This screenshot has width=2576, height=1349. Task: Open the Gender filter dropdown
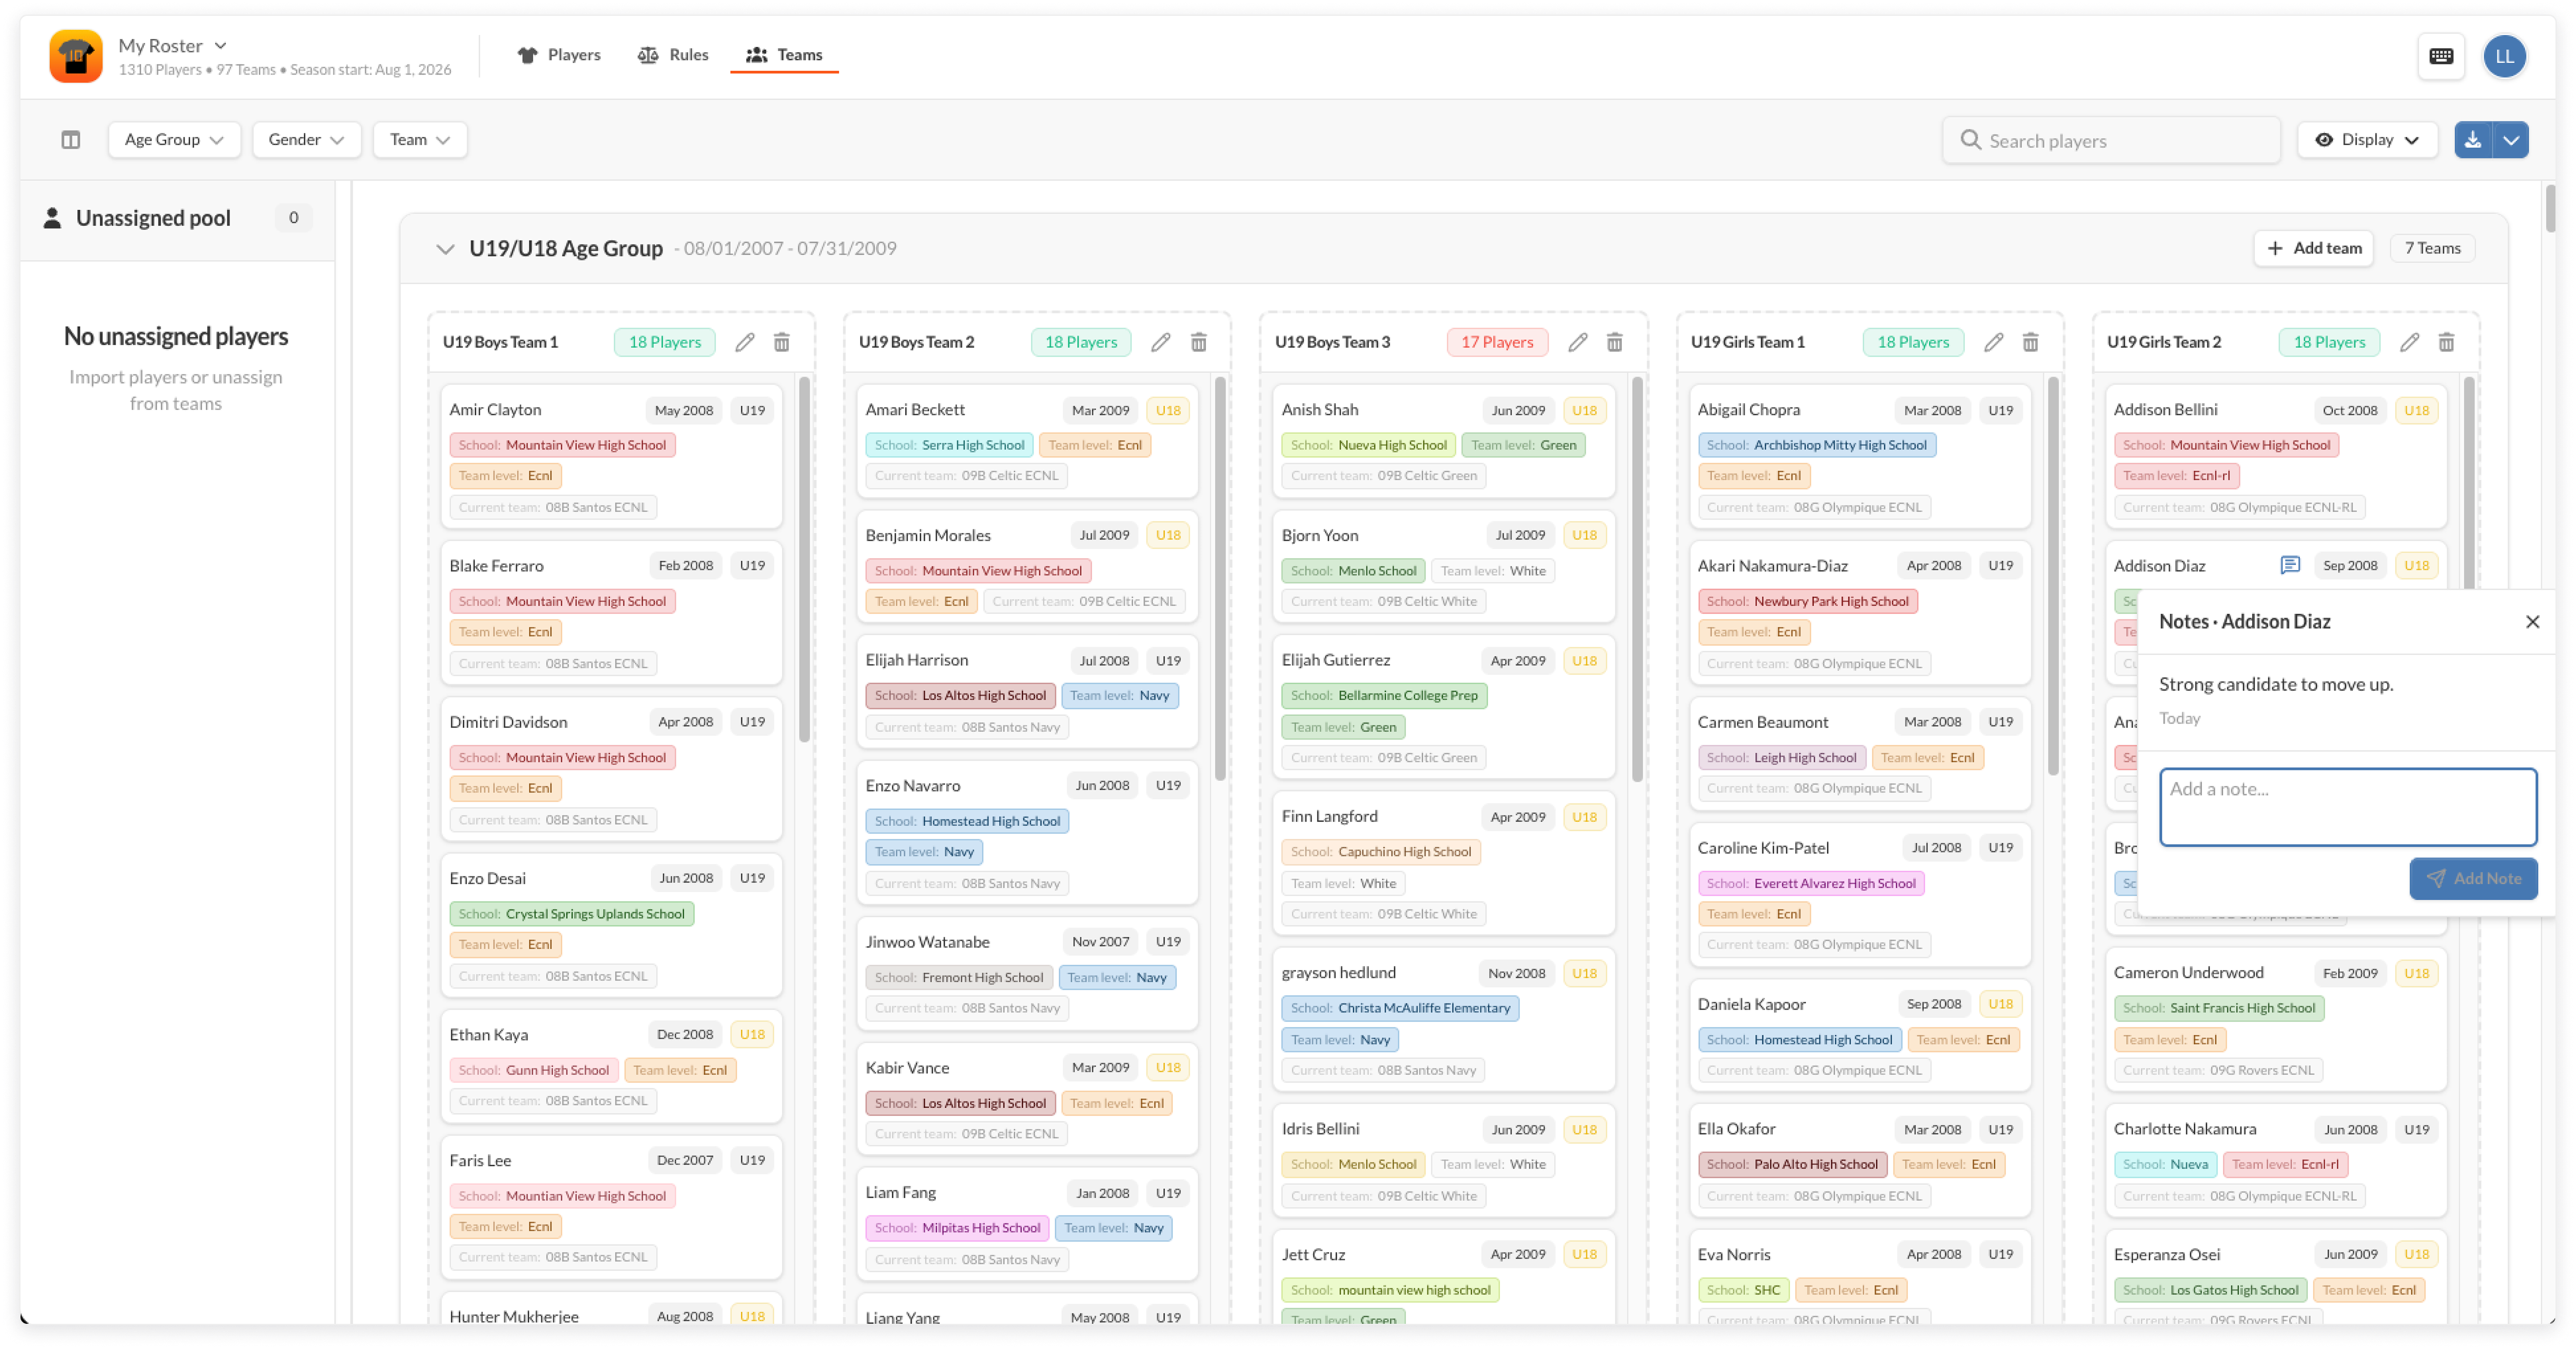pyautogui.click(x=306, y=140)
